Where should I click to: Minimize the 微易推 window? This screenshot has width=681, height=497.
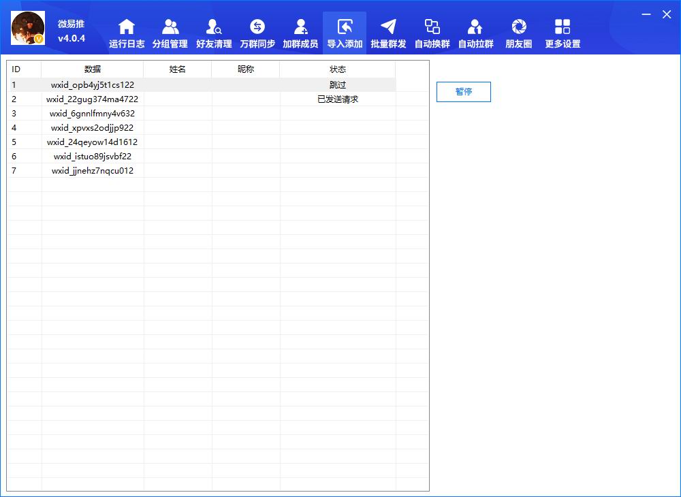coord(646,14)
